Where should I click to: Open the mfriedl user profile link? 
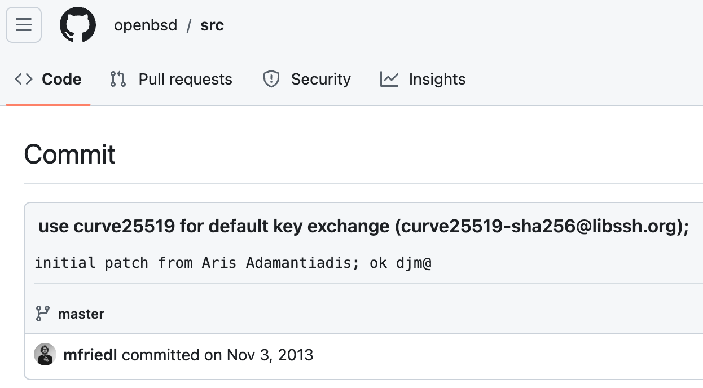pos(90,355)
